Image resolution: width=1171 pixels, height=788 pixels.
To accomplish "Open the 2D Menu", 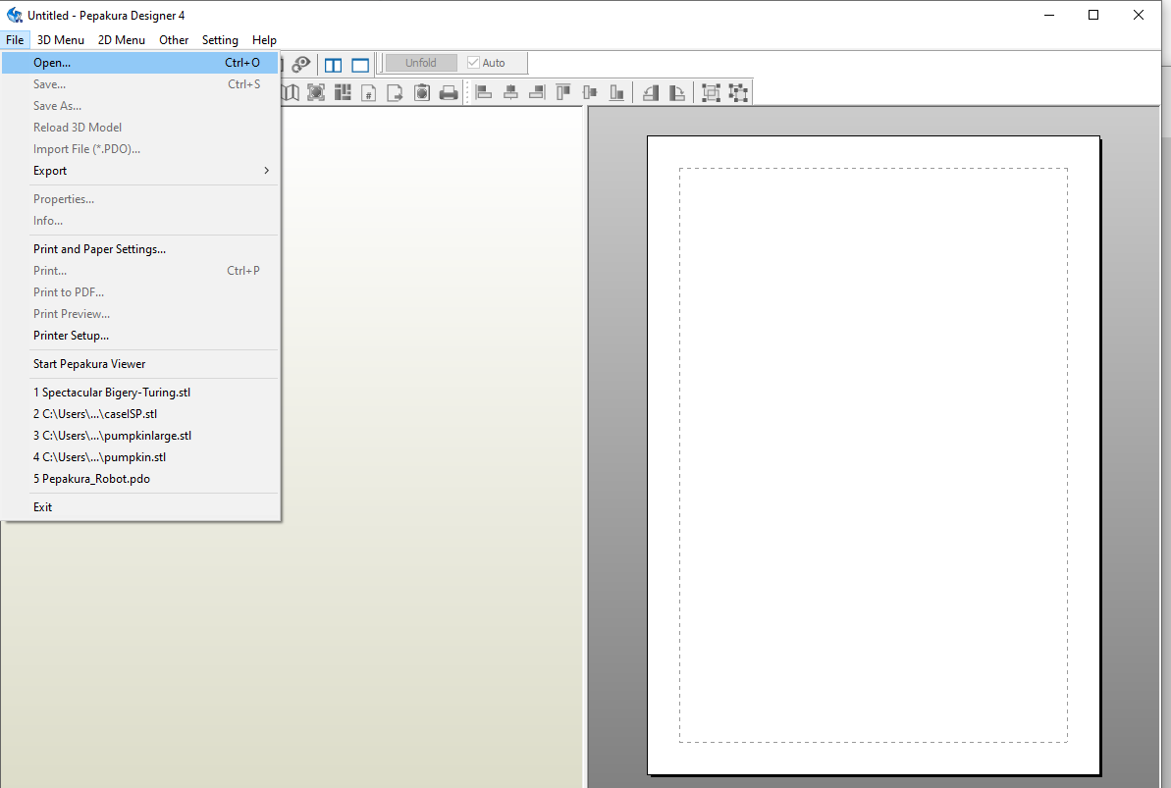I will 121,39.
